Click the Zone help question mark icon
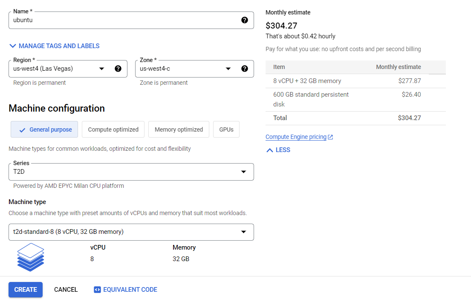 tap(245, 69)
